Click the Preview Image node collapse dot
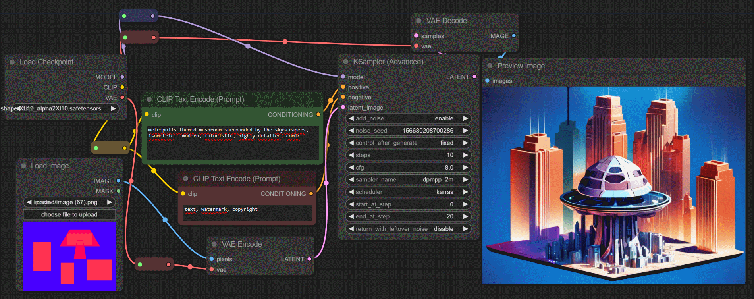The width and height of the screenshot is (754, 299). pyautogui.click(x=490, y=66)
